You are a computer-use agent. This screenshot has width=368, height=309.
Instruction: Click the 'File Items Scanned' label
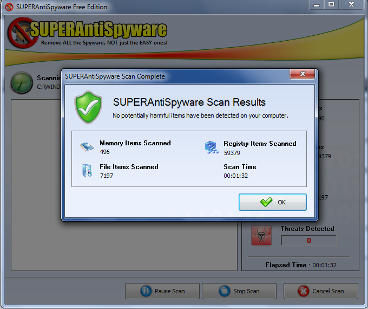129,167
